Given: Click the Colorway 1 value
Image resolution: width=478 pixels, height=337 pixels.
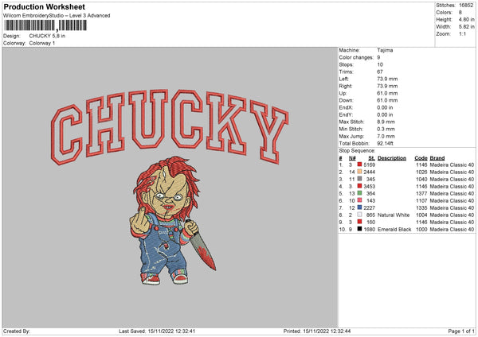Looking at the screenshot, I should tap(42, 43).
